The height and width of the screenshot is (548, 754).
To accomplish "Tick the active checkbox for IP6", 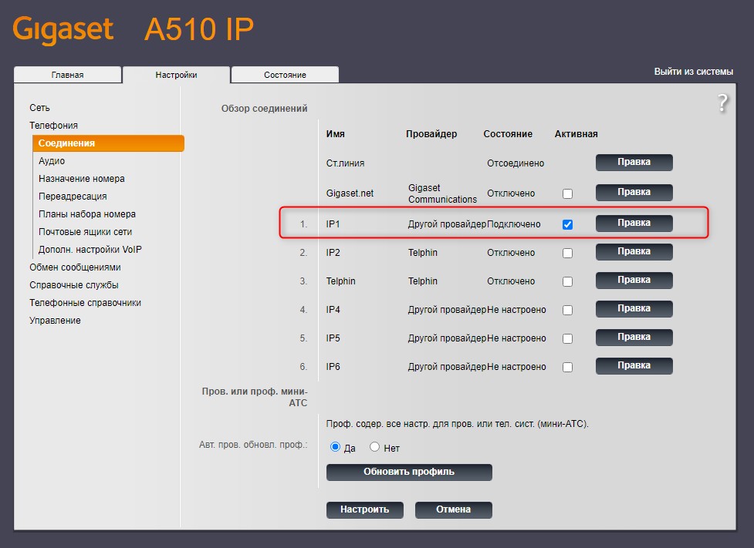I will coord(567,367).
